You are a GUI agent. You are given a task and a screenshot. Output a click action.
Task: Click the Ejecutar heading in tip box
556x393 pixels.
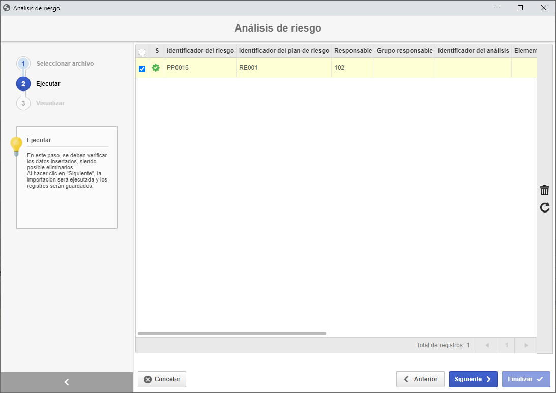point(39,140)
